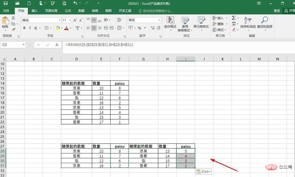Open the Formulas (公式) tab
This screenshot has height=177, width=295.
(68, 11)
